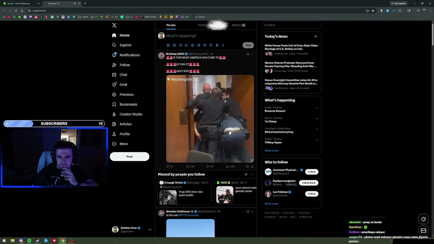Open White House Call of Duty-Style news story
Image resolution: width=434 pixels, height=244 pixels.
(x=292, y=49)
